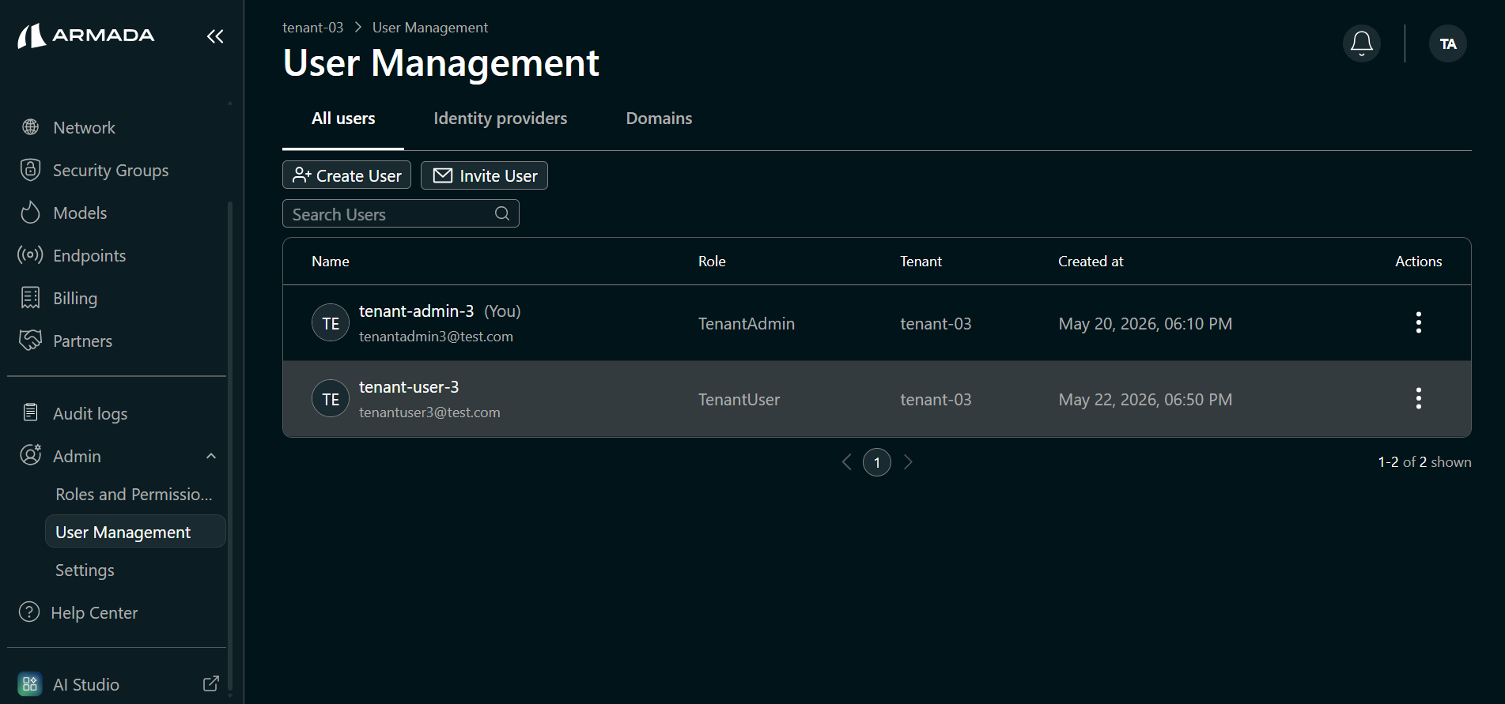Click the Endpoints broadcast icon
Screen dimensions: 1505x704
(30, 255)
